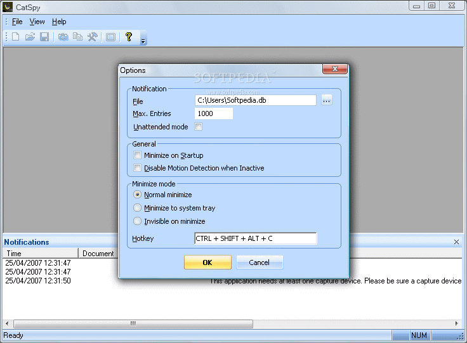Click the Max. Entries field

pos(214,113)
